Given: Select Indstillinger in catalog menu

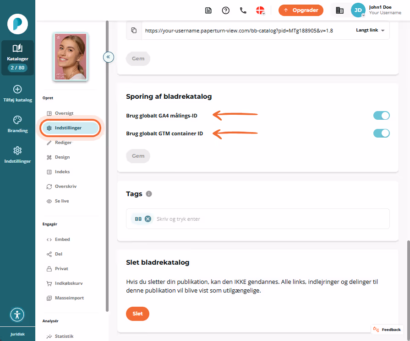Looking at the screenshot, I should (x=70, y=128).
